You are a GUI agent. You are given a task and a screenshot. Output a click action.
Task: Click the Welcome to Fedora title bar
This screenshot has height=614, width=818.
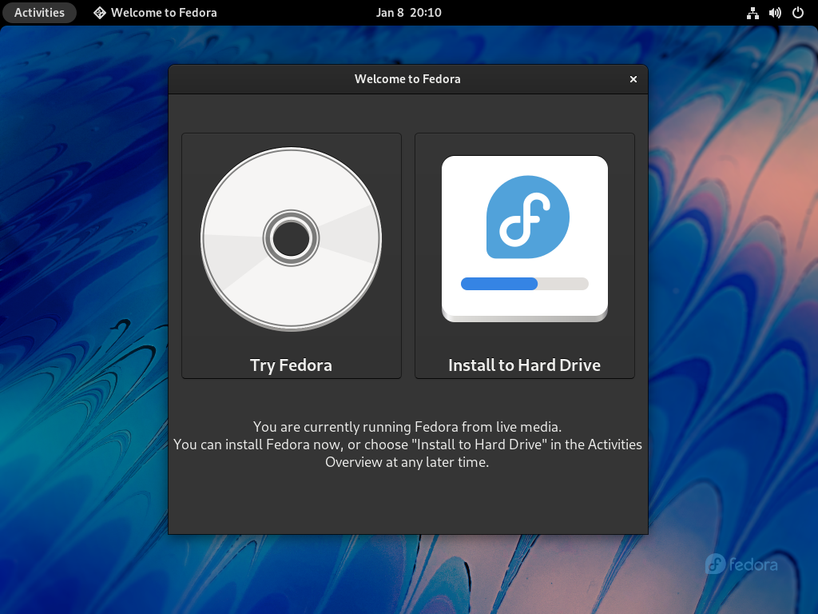click(x=408, y=79)
